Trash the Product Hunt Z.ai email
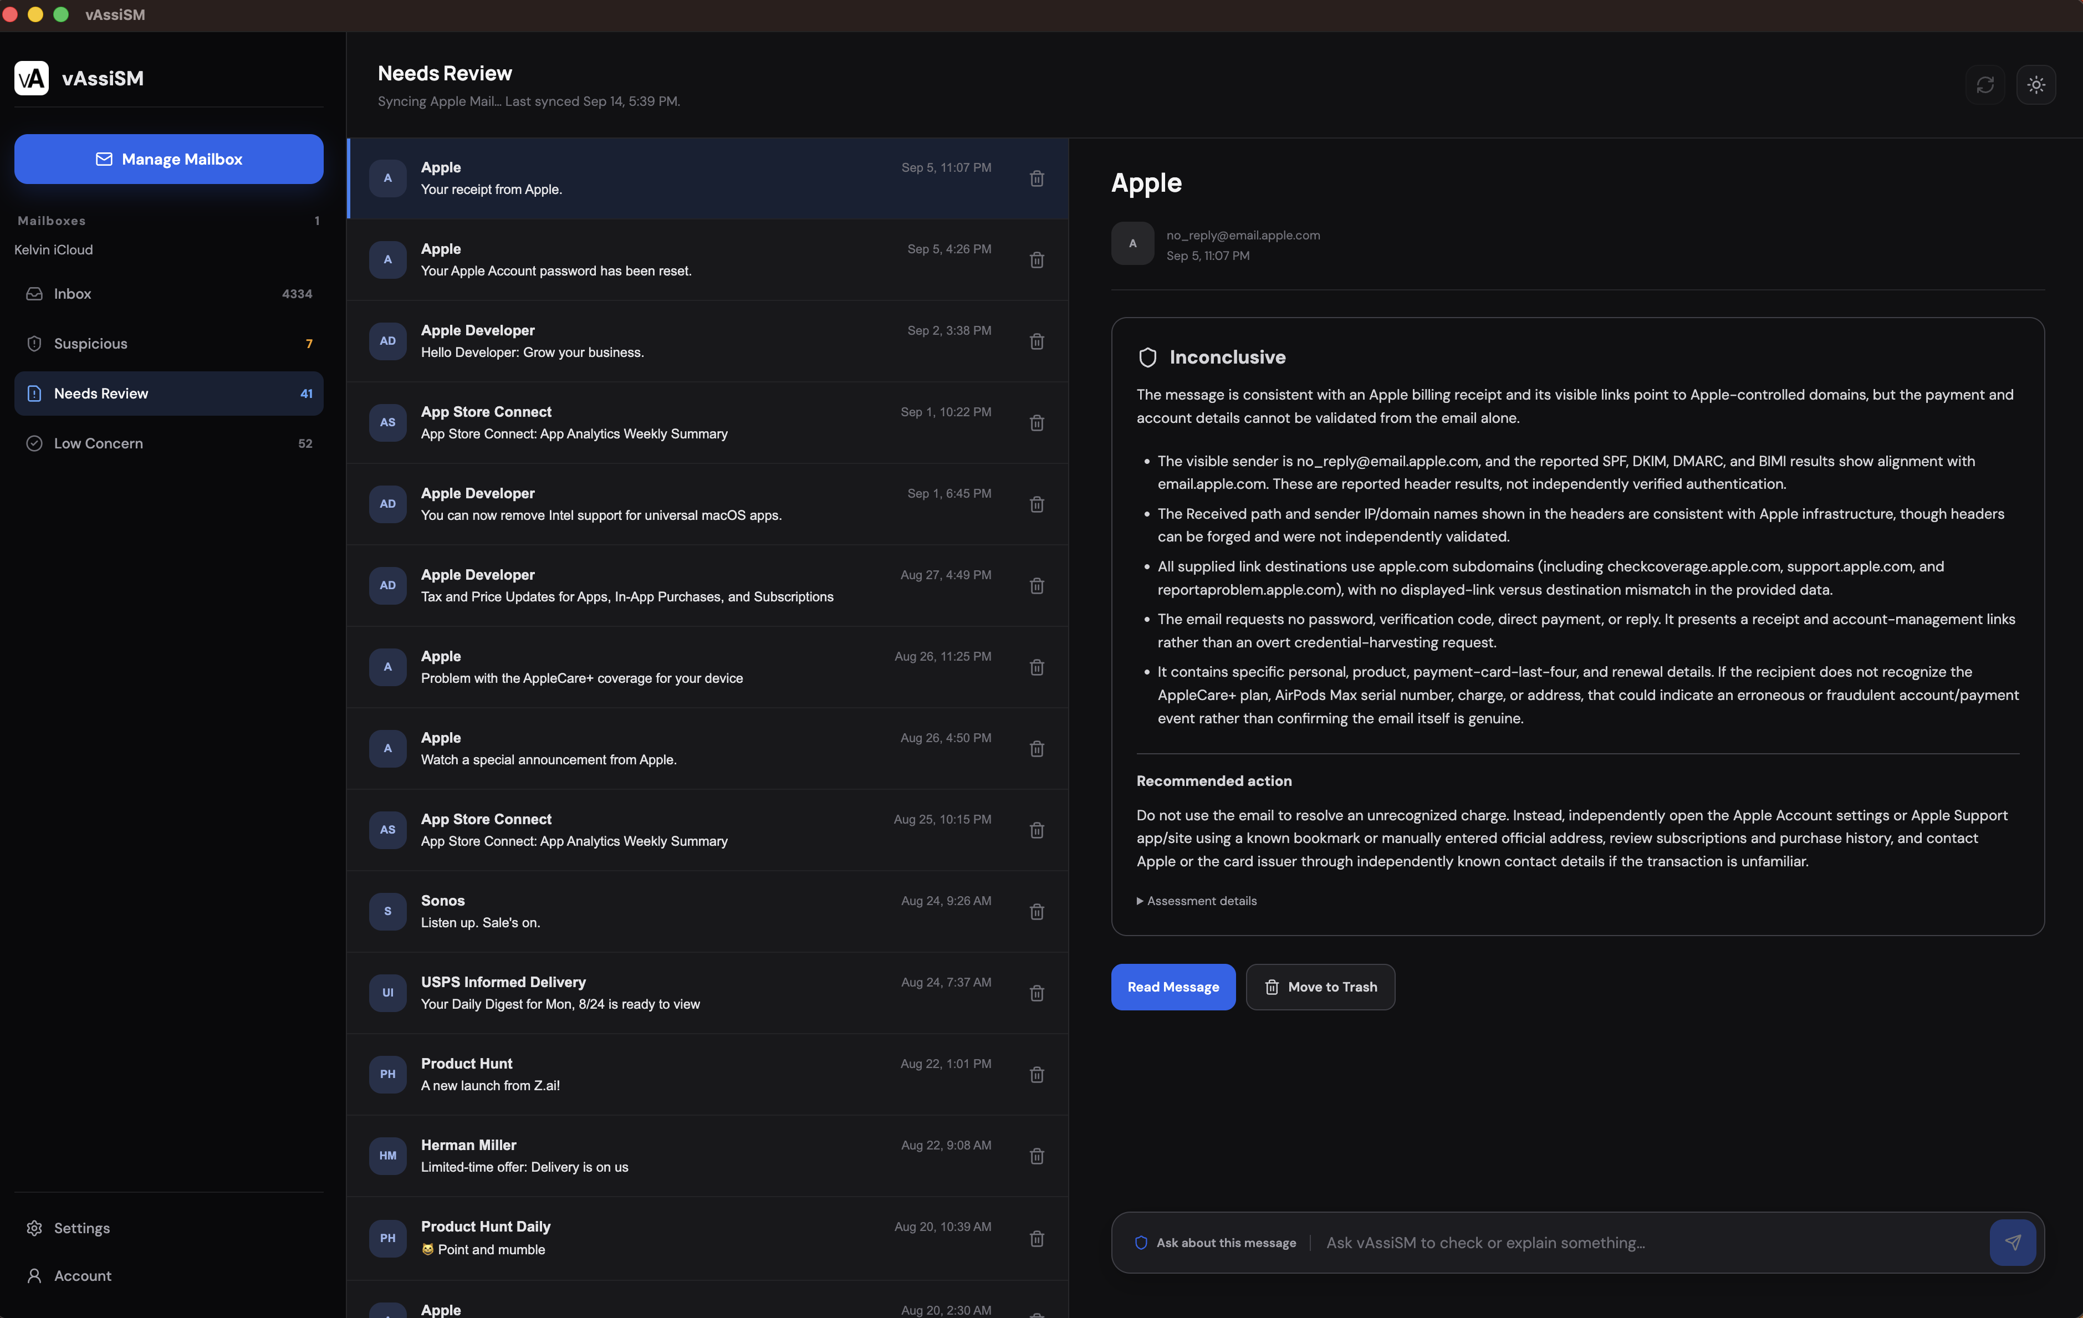Image resolution: width=2083 pixels, height=1318 pixels. 1037,1074
